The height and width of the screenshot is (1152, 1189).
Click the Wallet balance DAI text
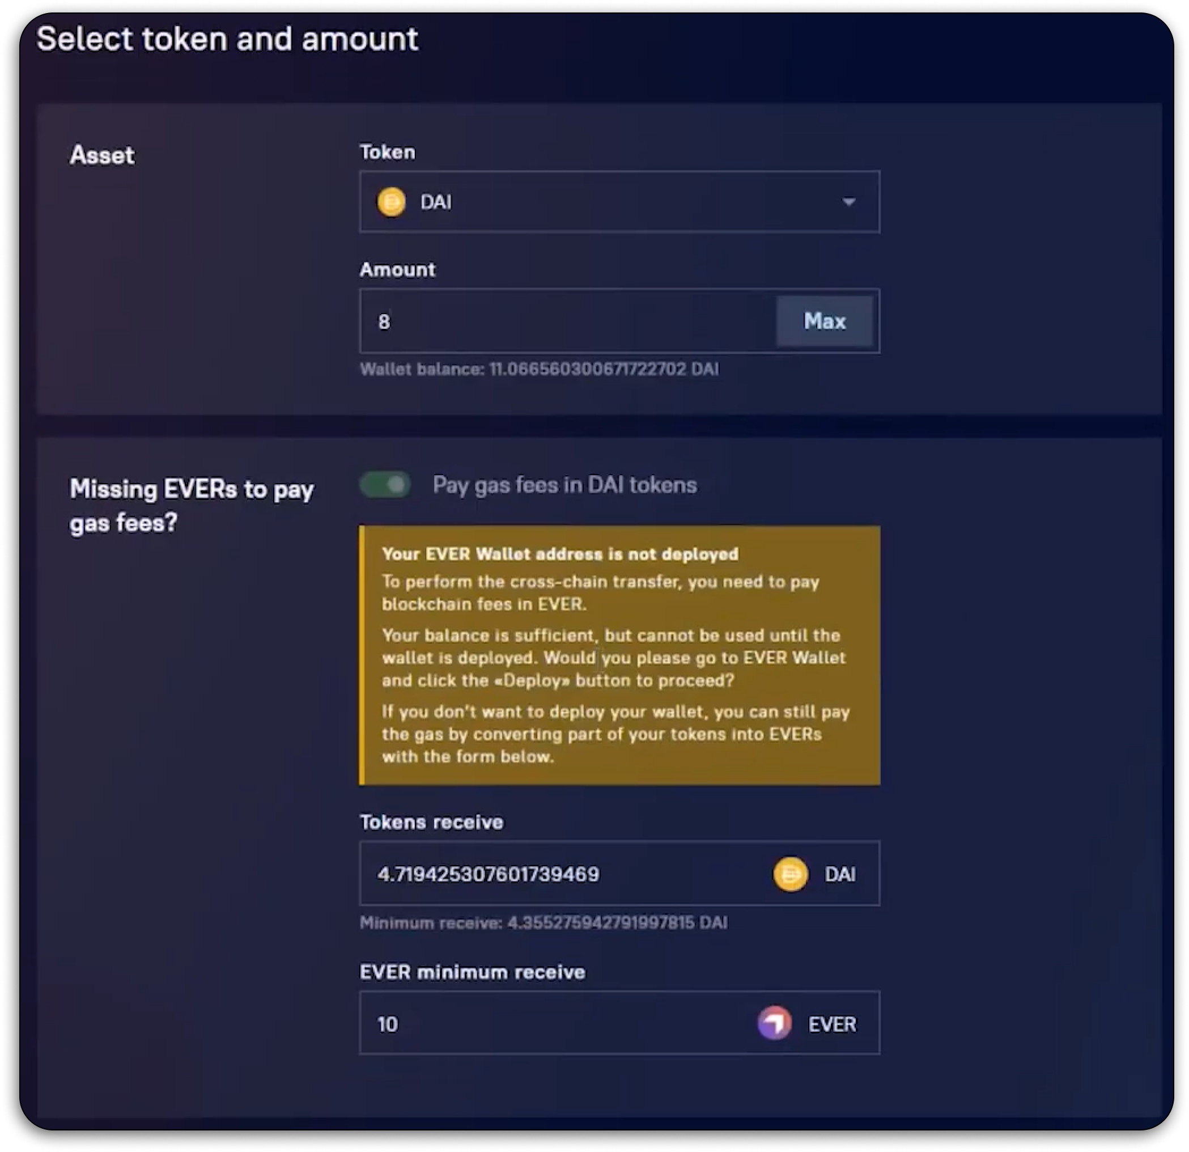540,369
